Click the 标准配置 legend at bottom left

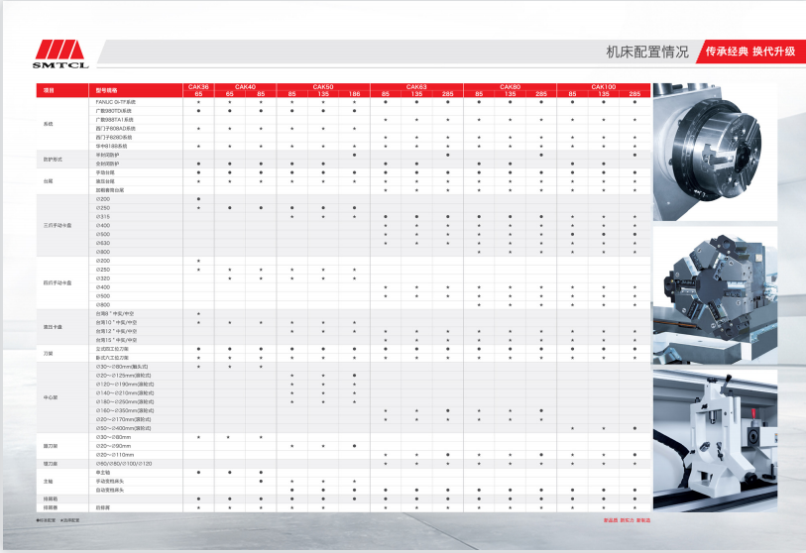(x=48, y=519)
